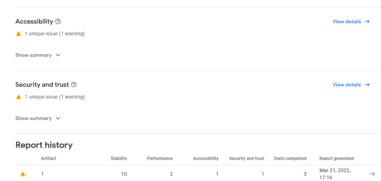Click the Artifact 1 cell in report history
The image size is (381, 181).
pos(42,174)
